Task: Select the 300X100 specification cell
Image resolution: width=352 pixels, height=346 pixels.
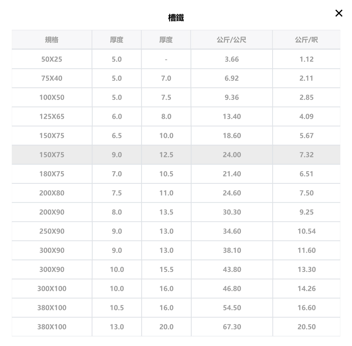Action: coord(52,289)
